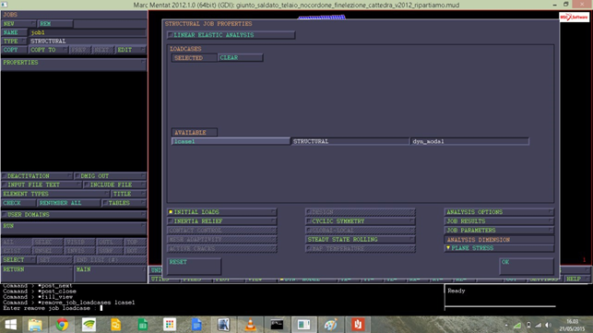Open the Element Types menu
Viewport: 593px width, 333px height.
point(55,194)
